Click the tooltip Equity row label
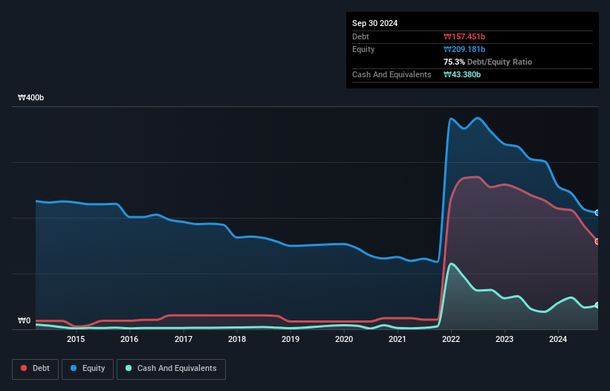Viewport: 610px width, 391px height. (x=363, y=49)
